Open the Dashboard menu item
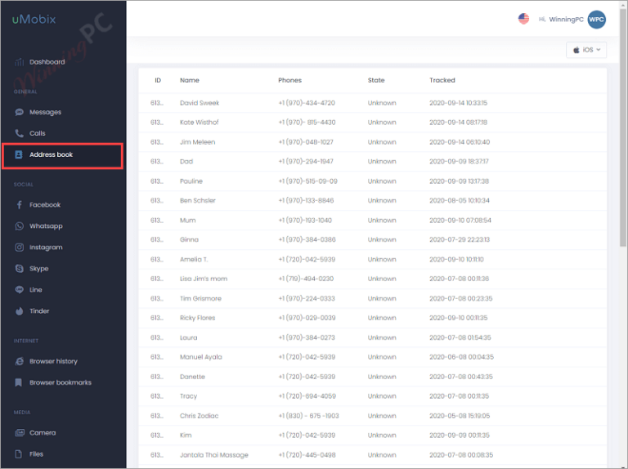Screen dimensions: 628x469 (47, 62)
